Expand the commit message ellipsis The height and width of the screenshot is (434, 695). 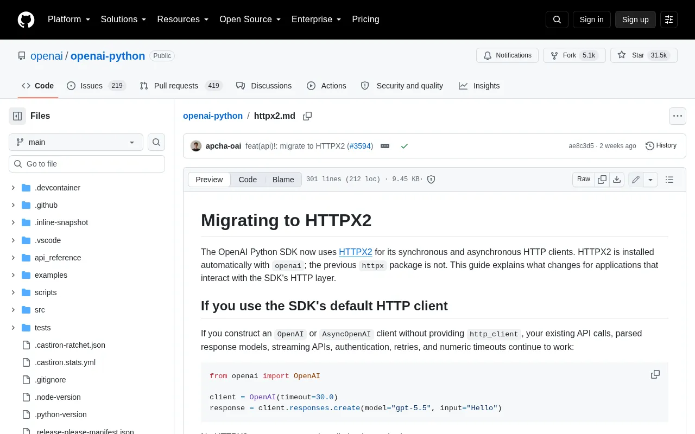coord(385,146)
